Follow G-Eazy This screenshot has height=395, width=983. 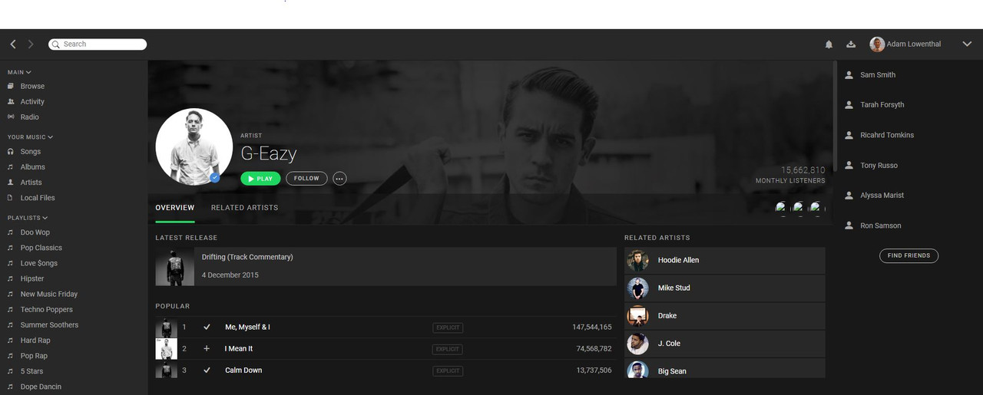point(306,179)
